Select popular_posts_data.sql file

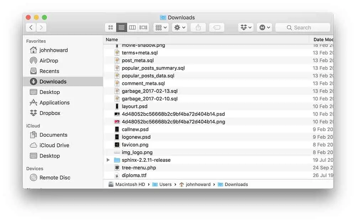point(219,75)
